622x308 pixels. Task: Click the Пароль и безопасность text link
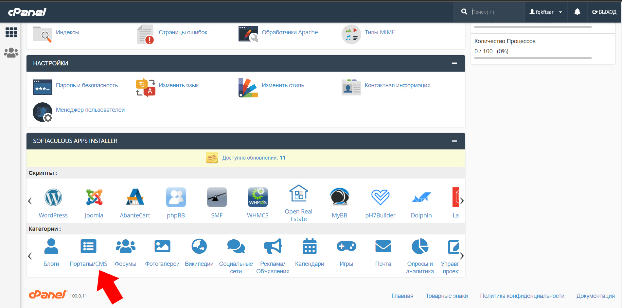pos(87,85)
